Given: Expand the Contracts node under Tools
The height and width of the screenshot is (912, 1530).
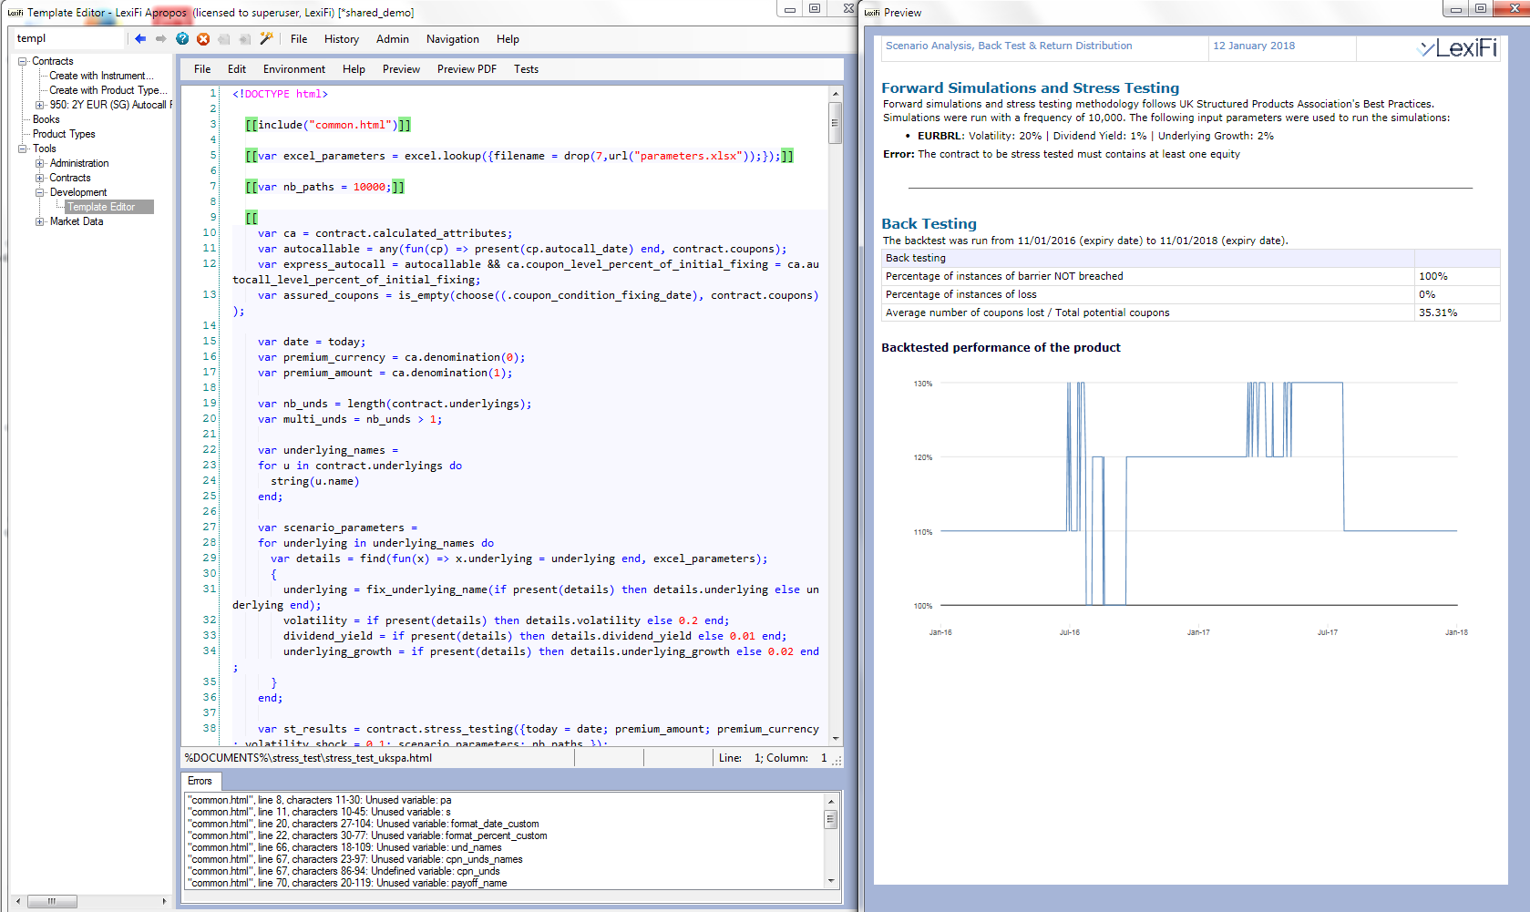Looking at the screenshot, I should tap(39, 178).
